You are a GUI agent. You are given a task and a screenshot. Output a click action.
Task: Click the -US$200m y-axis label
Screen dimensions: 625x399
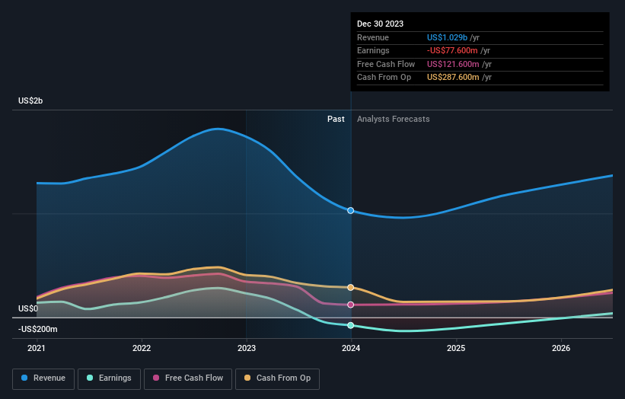click(37, 329)
